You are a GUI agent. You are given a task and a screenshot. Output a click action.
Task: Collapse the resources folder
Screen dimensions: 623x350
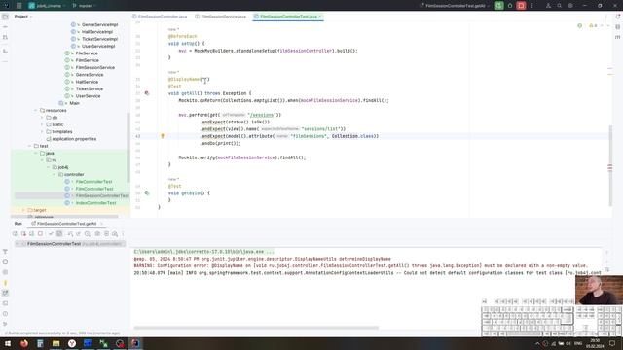coord(36,110)
